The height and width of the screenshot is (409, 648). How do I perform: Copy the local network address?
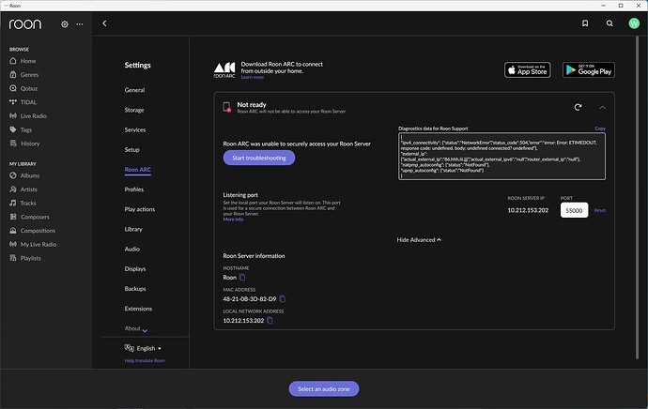click(270, 320)
